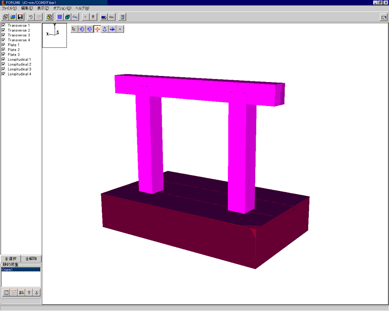The image size is (389, 311).
Task: Uncheck the Transverse 1 checkbox
Action: click(3, 25)
